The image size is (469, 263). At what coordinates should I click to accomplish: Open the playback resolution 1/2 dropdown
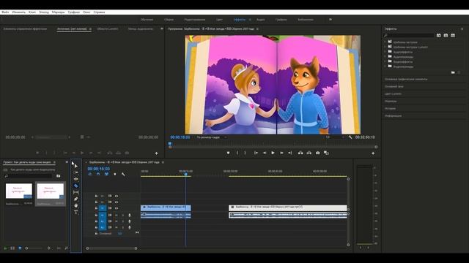pyautogui.click(x=334, y=137)
